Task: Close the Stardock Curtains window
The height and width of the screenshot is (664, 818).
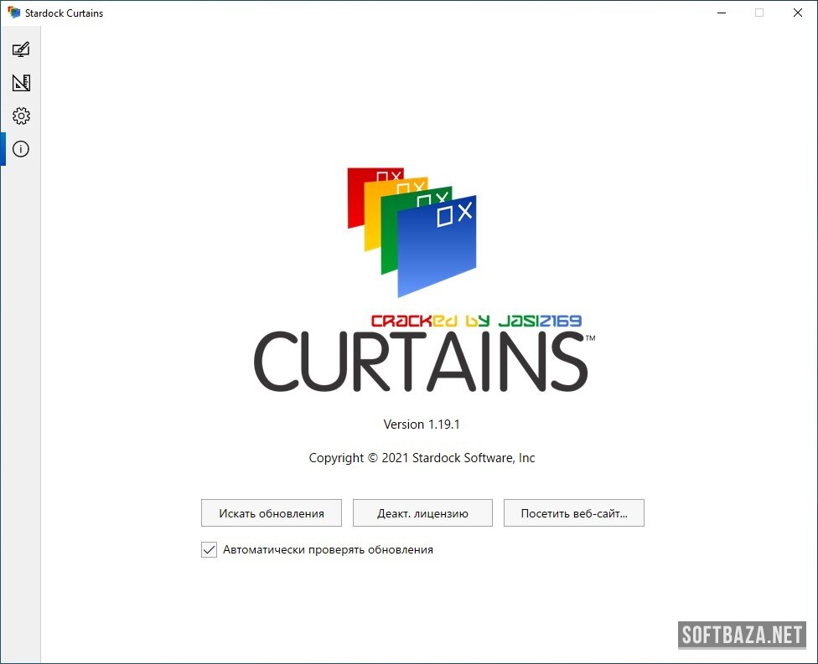Action: (x=797, y=13)
